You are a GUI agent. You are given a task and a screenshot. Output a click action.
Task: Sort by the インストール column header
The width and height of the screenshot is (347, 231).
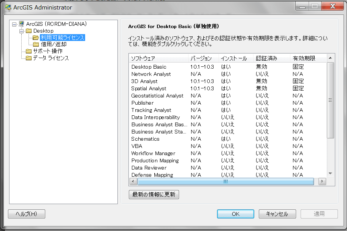click(x=236, y=58)
